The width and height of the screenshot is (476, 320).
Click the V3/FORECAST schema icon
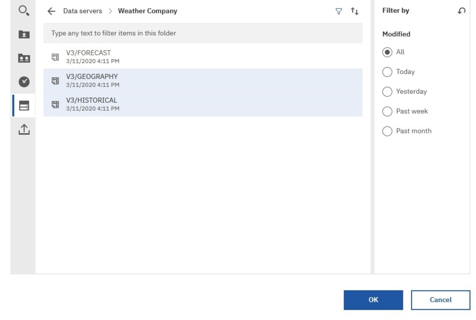click(x=55, y=57)
